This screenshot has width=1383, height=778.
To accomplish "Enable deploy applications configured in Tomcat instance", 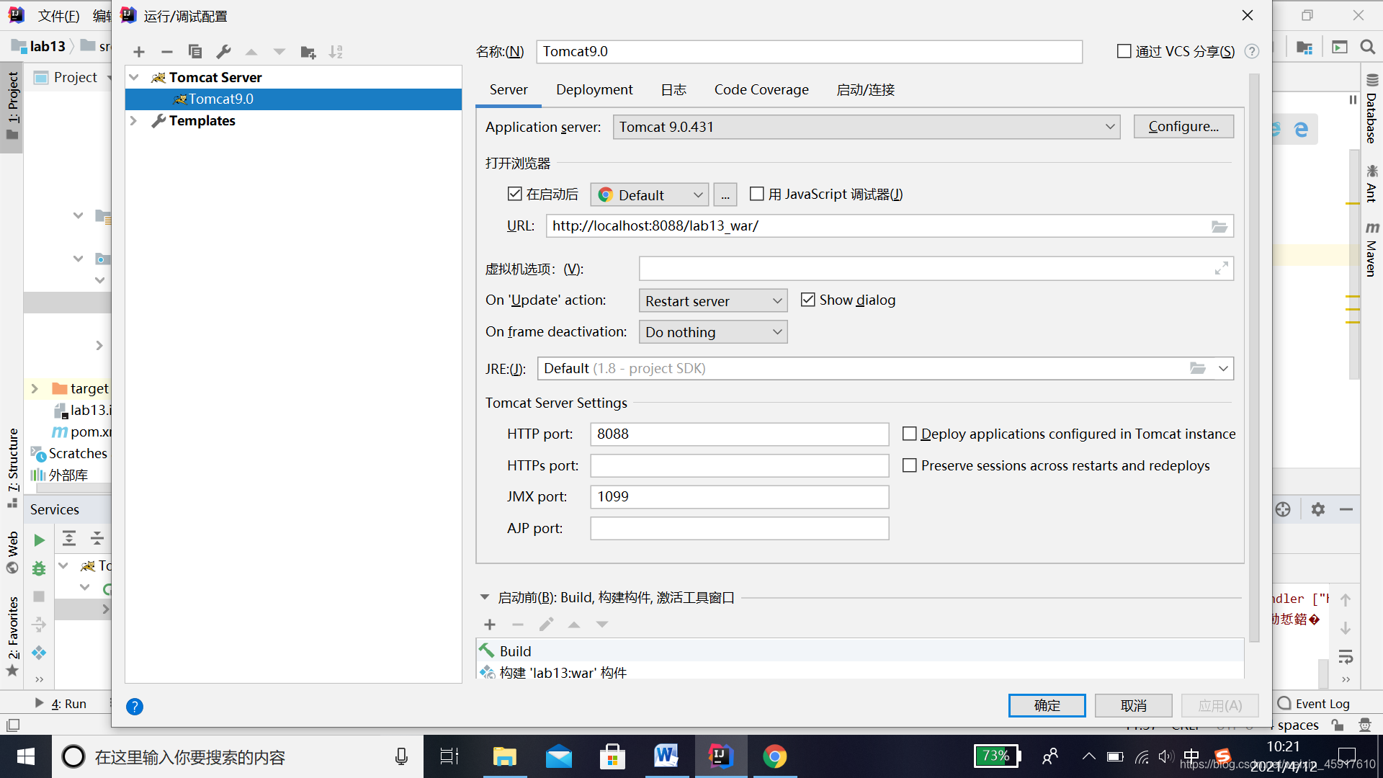I will (910, 434).
